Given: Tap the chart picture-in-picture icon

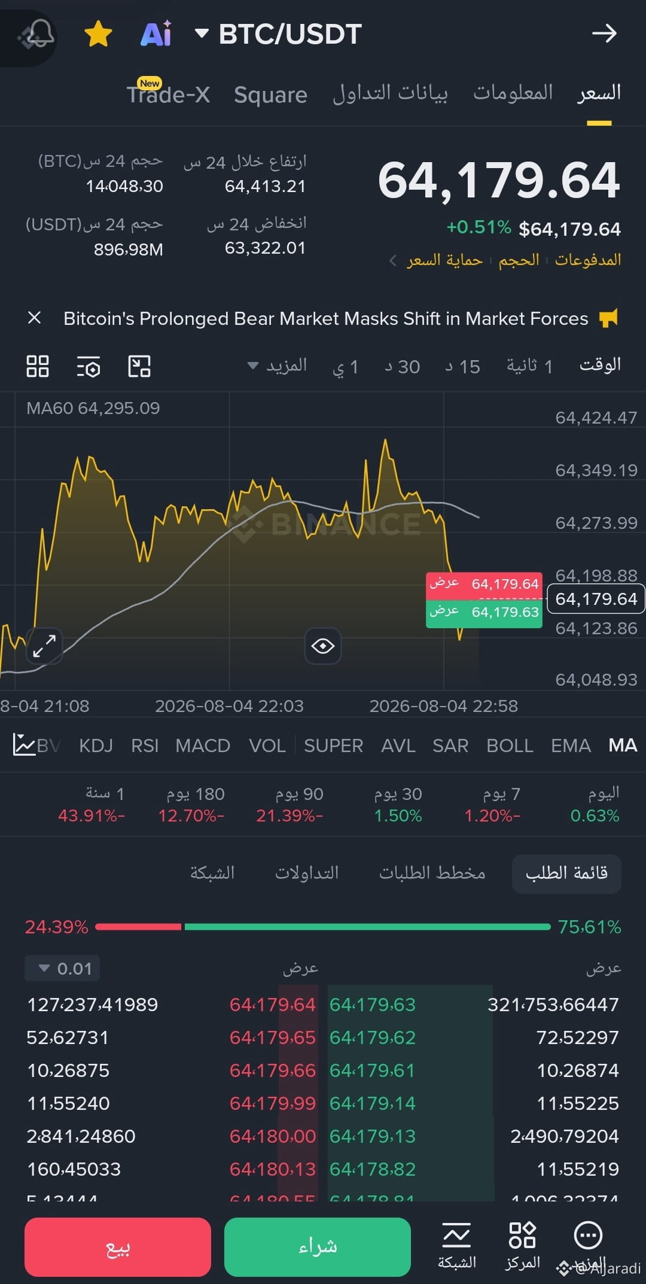Looking at the screenshot, I should [139, 366].
